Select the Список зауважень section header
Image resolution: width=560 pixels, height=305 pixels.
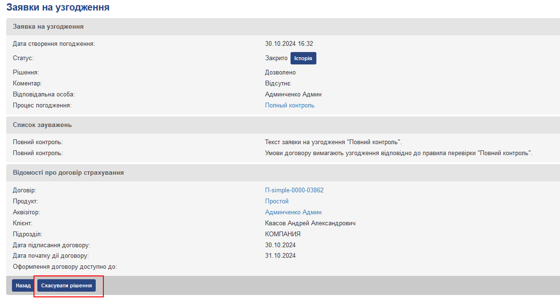point(42,125)
